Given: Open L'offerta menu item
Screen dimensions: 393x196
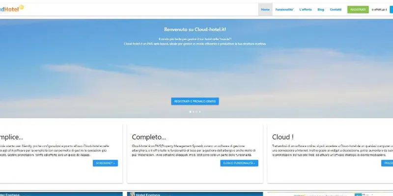Looking at the screenshot, I should [305, 9].
